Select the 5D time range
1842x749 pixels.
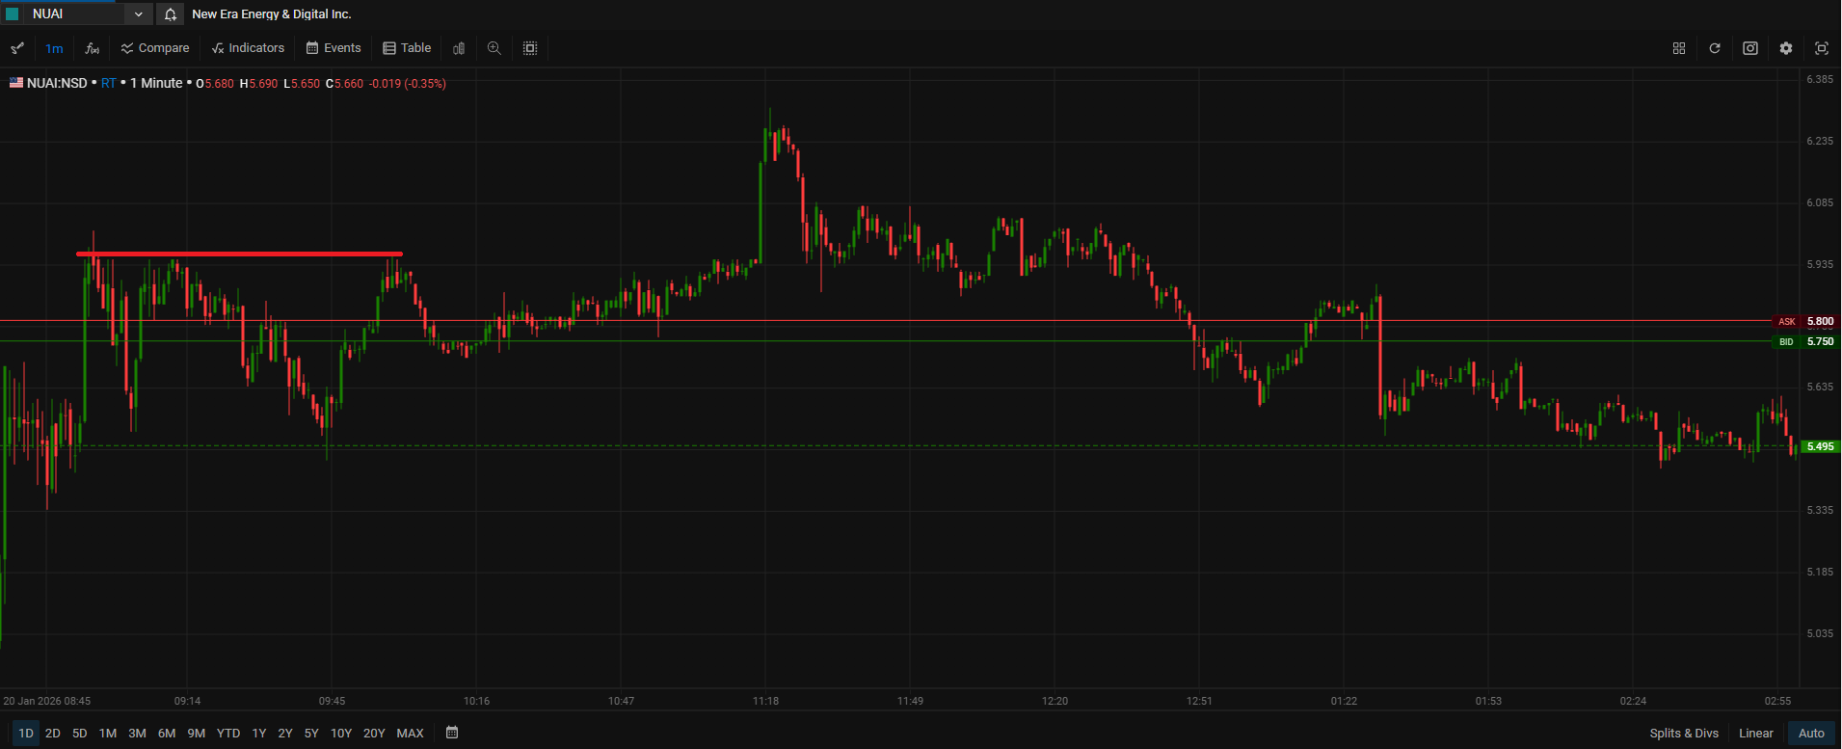(x=80, y=734)
